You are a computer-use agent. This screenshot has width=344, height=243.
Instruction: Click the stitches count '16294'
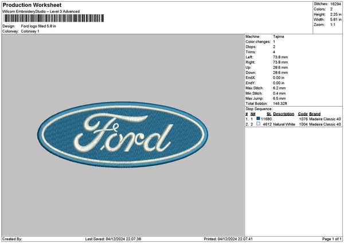pos(335,4)
